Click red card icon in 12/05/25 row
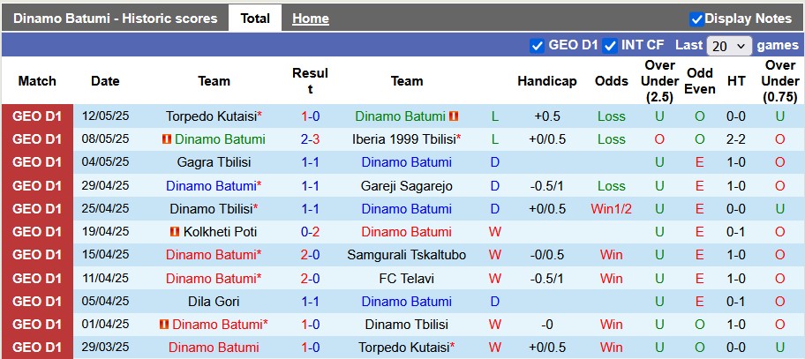The width and height of the screenshot is (805, 359). (x=454, y=116)
